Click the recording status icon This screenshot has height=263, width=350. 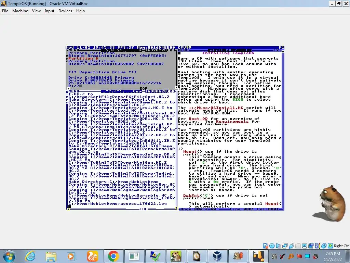click(x=311, y=246)
